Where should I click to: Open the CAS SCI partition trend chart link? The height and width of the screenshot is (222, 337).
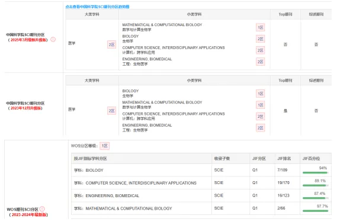pyautogui.click(x=97, y=7)
